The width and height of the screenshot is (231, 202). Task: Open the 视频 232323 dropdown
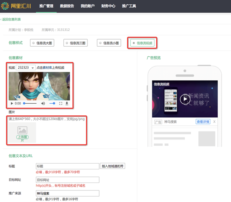coord(26,68)
